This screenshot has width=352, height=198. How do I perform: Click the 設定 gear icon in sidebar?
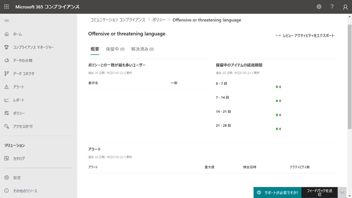click(x=6, y=177)
